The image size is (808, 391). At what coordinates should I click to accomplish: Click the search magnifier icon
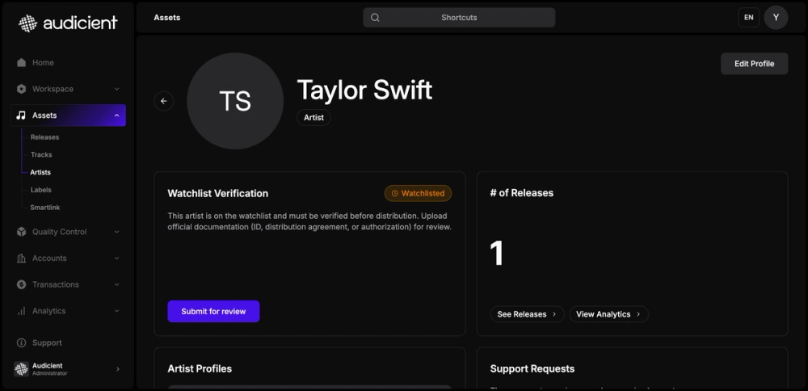(375, 18)
